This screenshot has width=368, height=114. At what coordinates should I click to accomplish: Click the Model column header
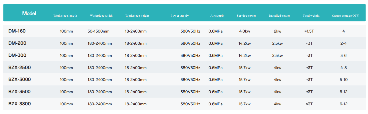coord(29,13)
